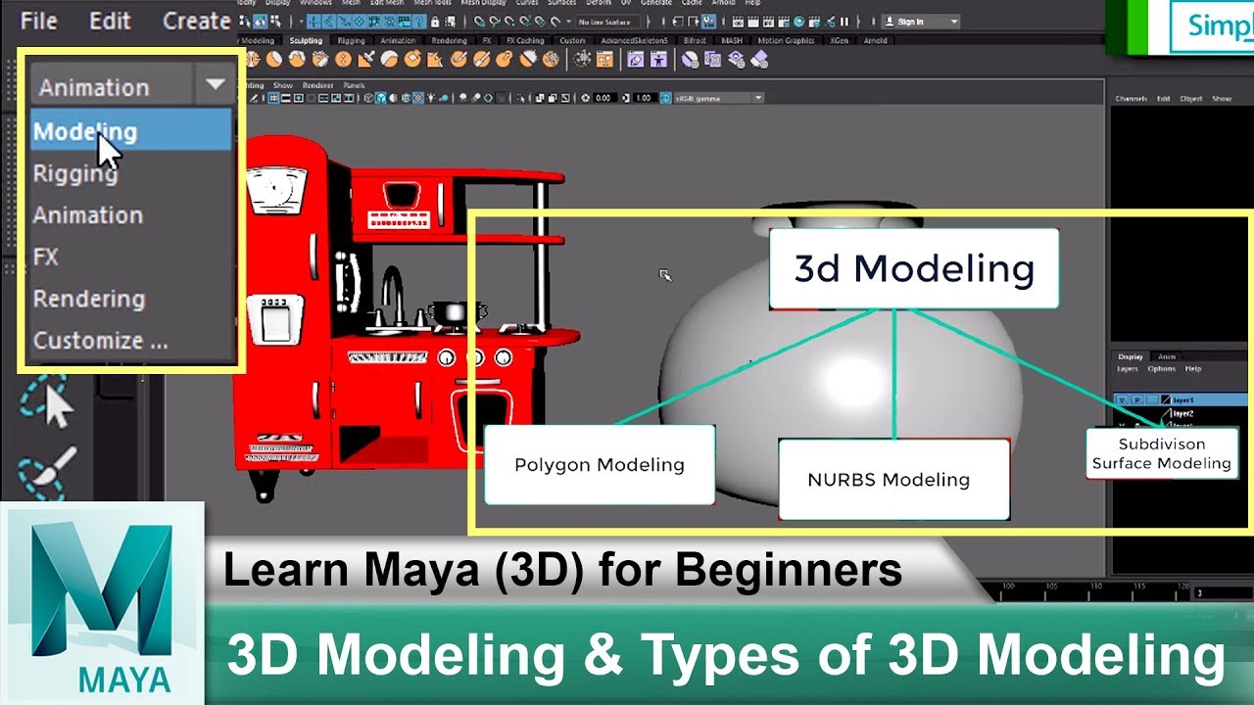
Task: Open the Object menu in Channel Box
Action: click(1191, 99)
